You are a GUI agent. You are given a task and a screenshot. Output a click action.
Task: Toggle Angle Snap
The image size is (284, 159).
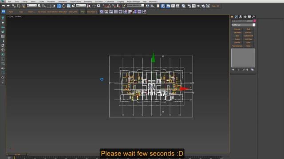point(109,6)
